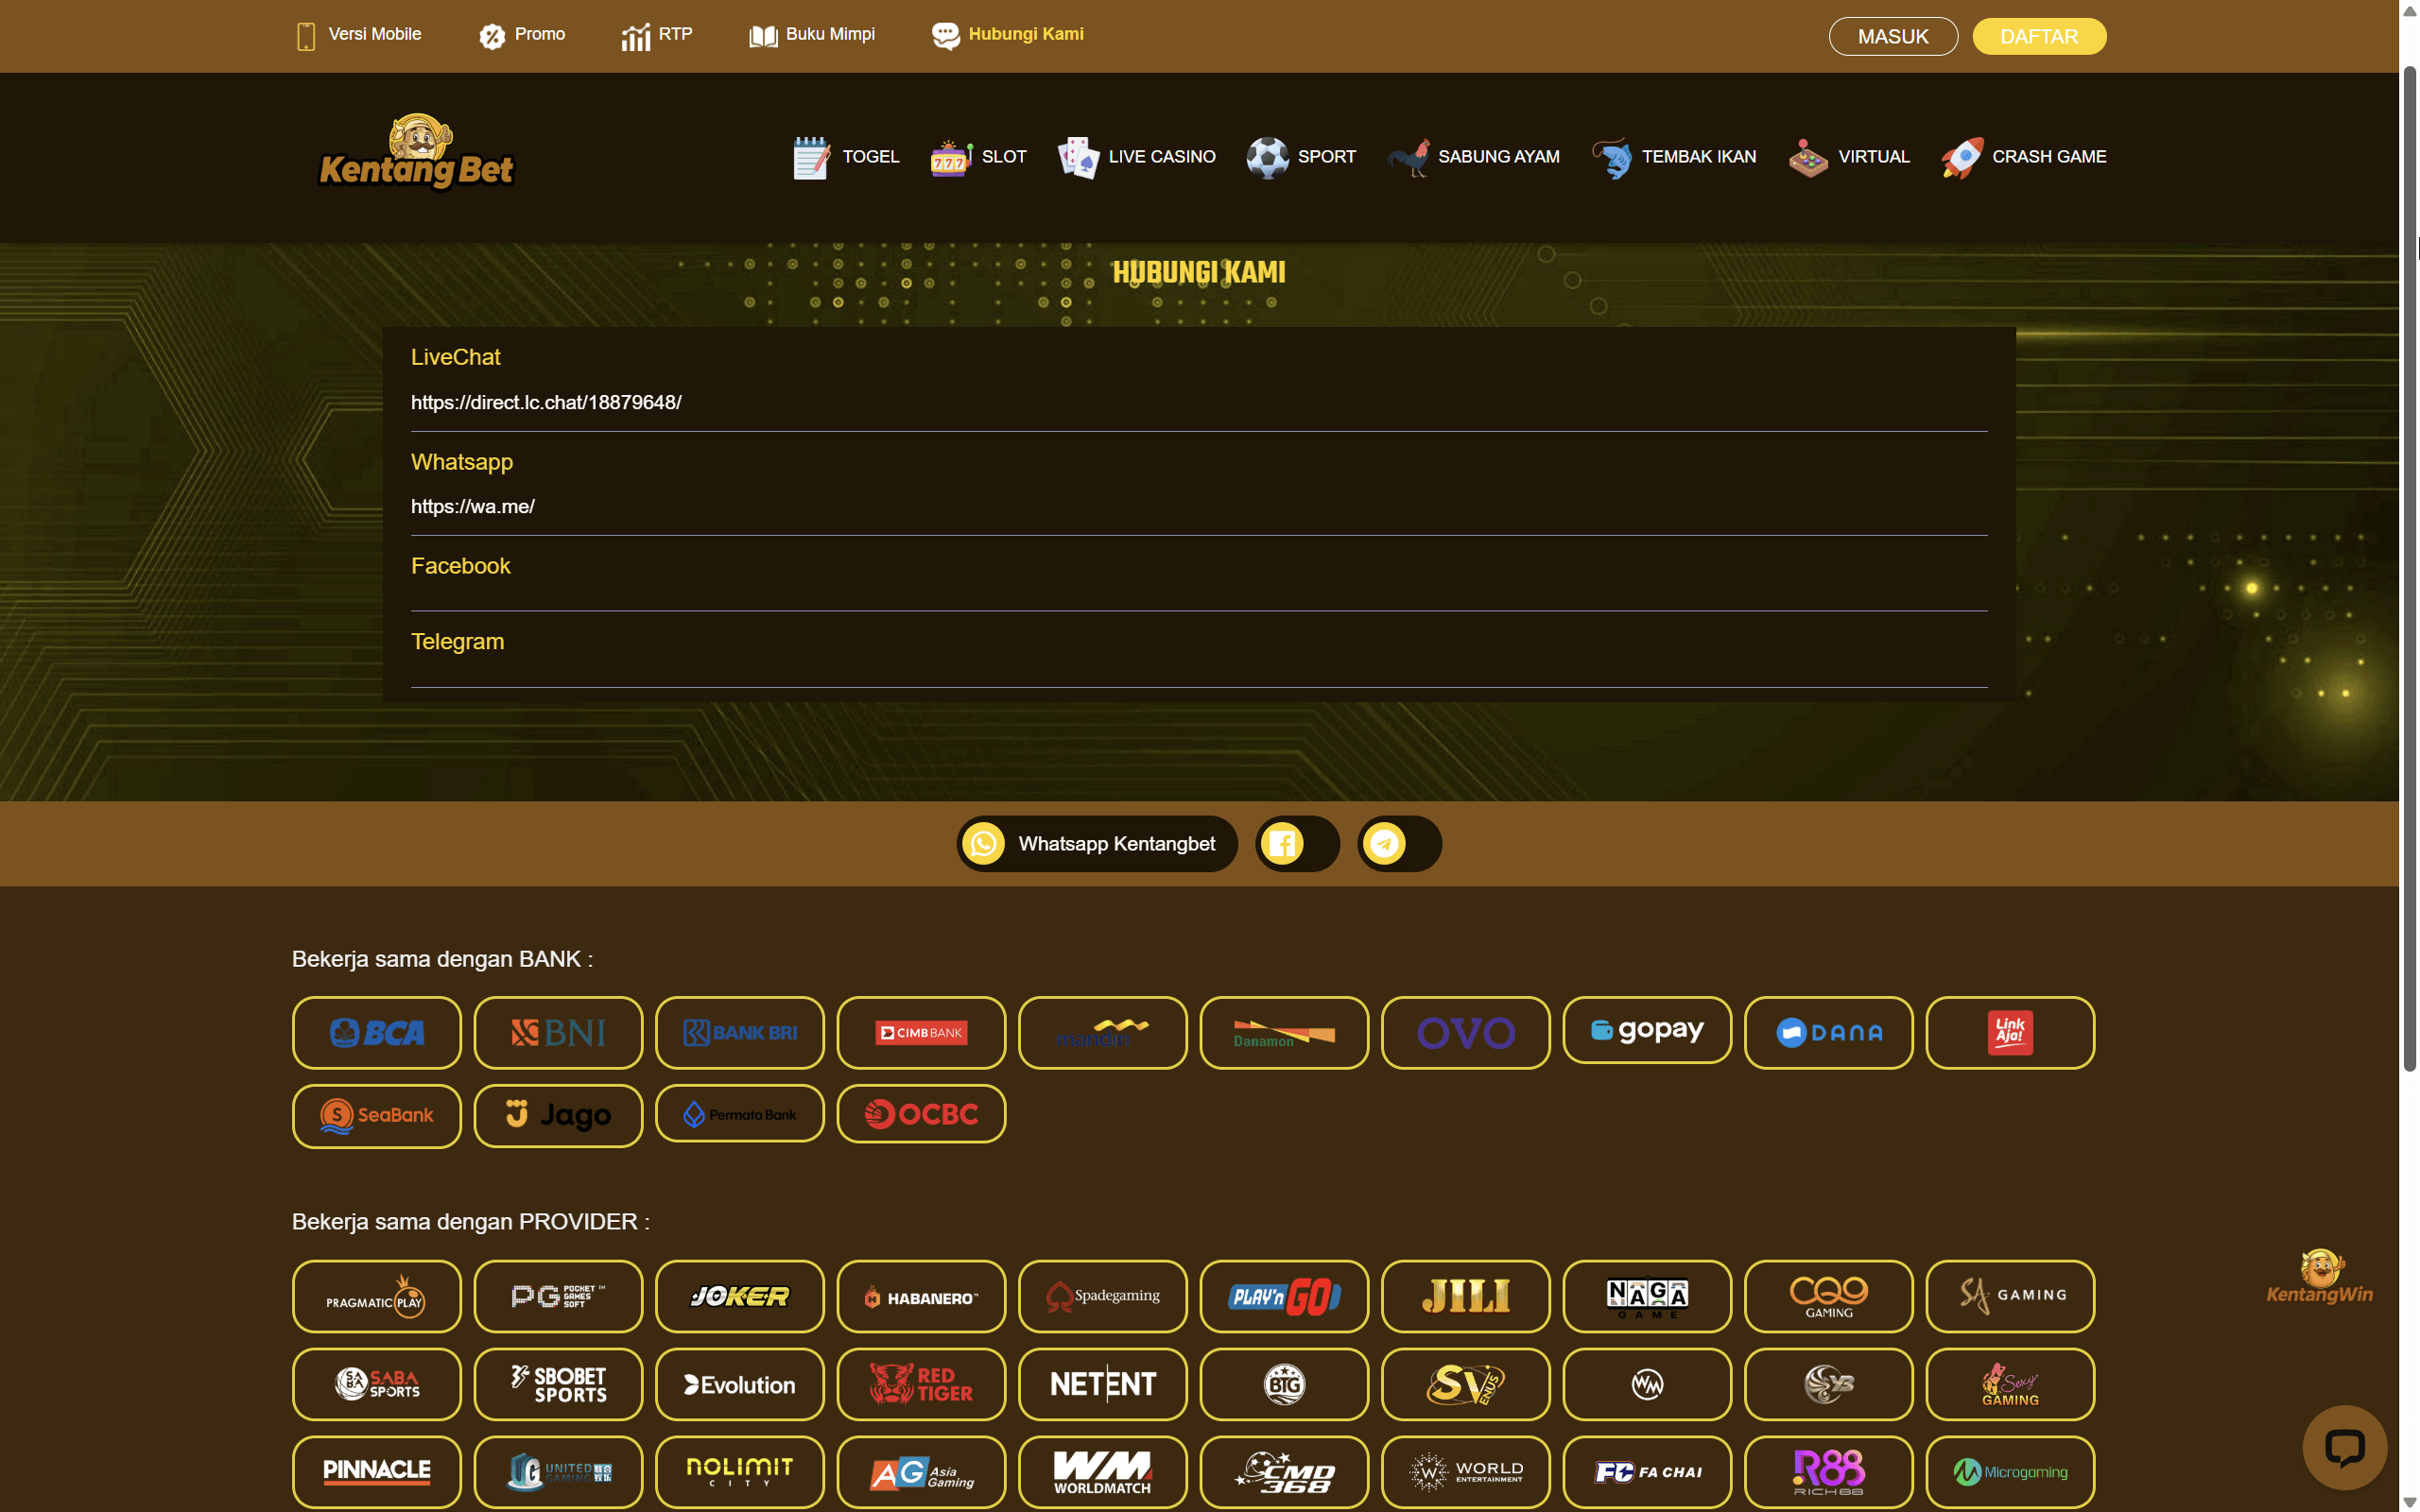The image size is (2420, 1512).
Task: Open the live chat bubble widget
Action: pyautogui.click(x=2344, y=1447)
